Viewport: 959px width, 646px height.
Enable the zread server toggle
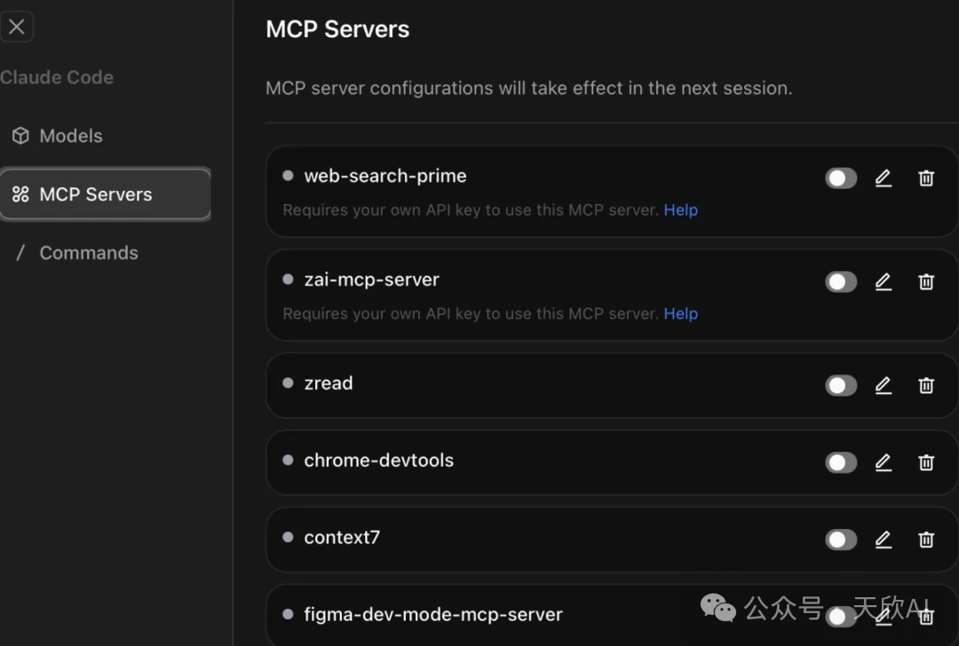tap(841, 386)
